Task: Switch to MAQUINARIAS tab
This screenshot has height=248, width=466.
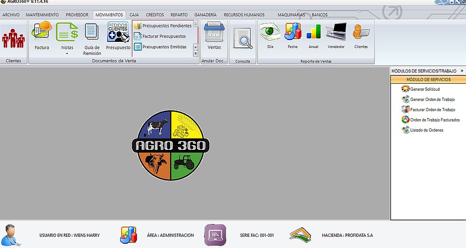Action: tap(291, 14)
